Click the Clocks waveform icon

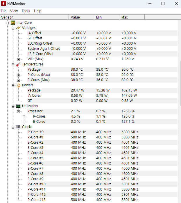pos(18,127)
